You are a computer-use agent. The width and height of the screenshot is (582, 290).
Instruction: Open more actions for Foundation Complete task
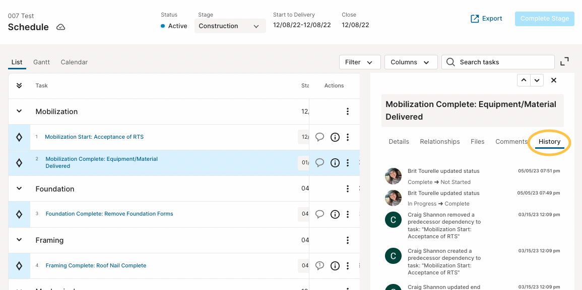point(347,214)
